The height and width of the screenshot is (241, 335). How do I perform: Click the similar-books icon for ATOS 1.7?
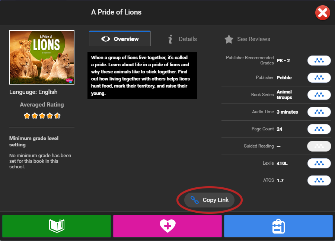click(319, 181)
